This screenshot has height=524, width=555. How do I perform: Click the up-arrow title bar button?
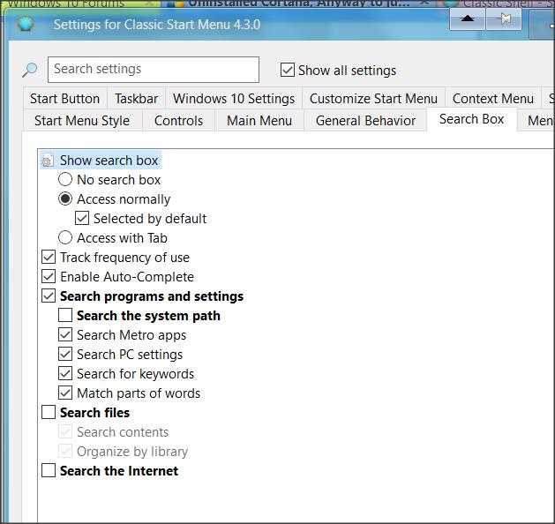click(468, 19)
